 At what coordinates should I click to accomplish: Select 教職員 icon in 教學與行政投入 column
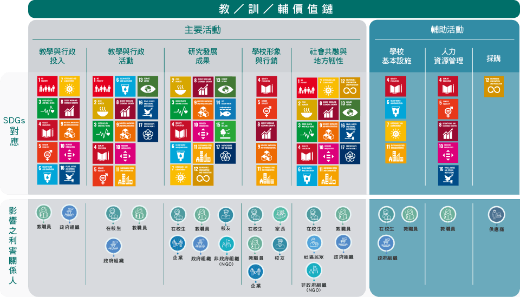(44, 213)
